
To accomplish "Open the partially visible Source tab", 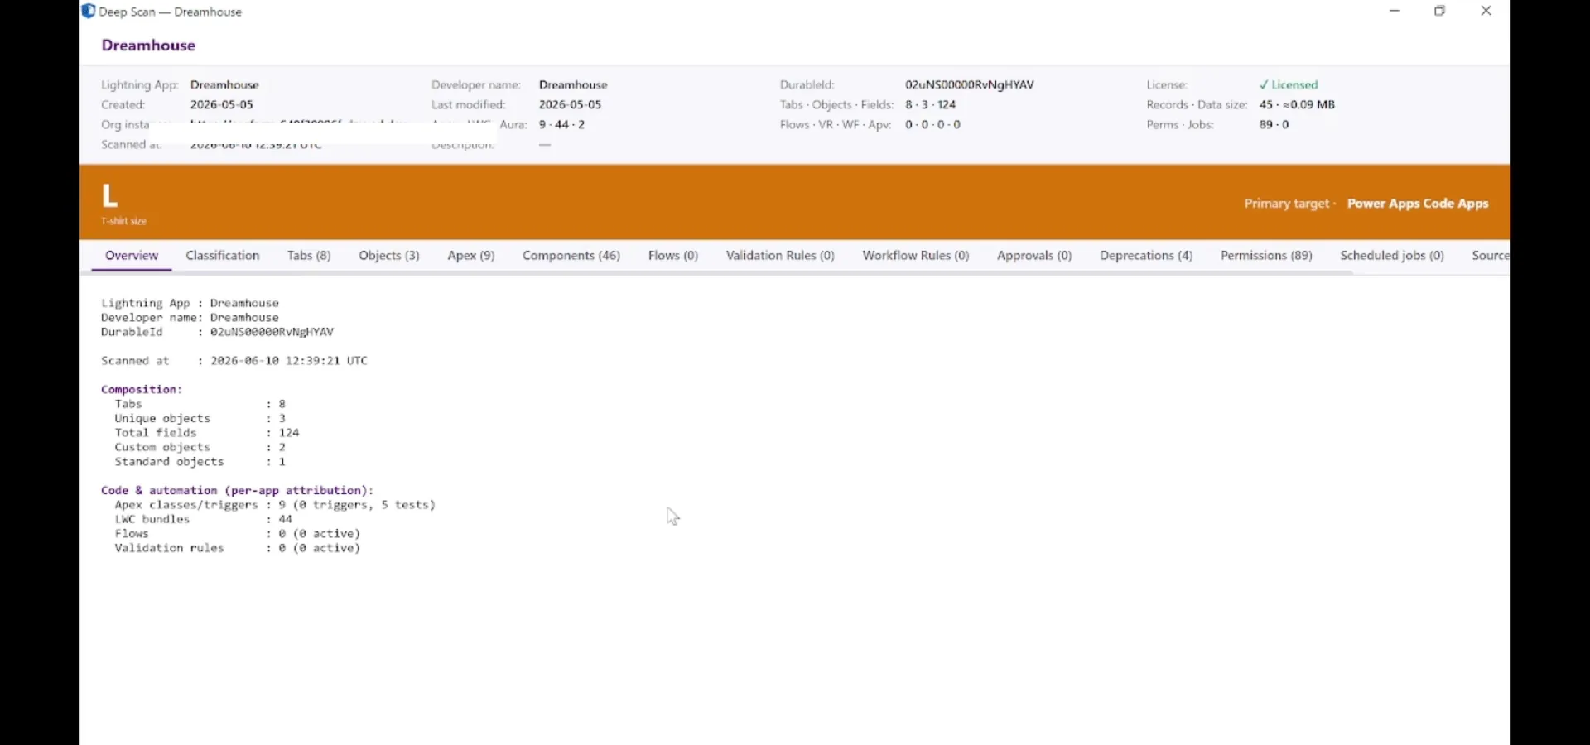I will coord(1491,256).
